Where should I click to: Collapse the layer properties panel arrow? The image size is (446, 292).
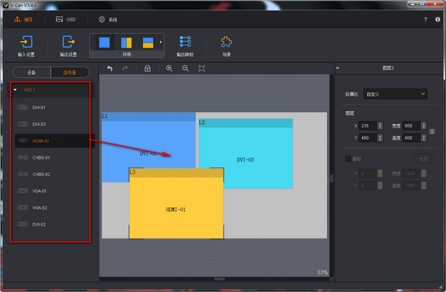pos(337,68)
